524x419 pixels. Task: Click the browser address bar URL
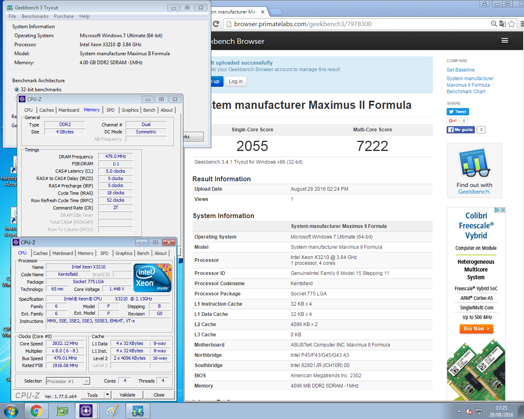303,24
